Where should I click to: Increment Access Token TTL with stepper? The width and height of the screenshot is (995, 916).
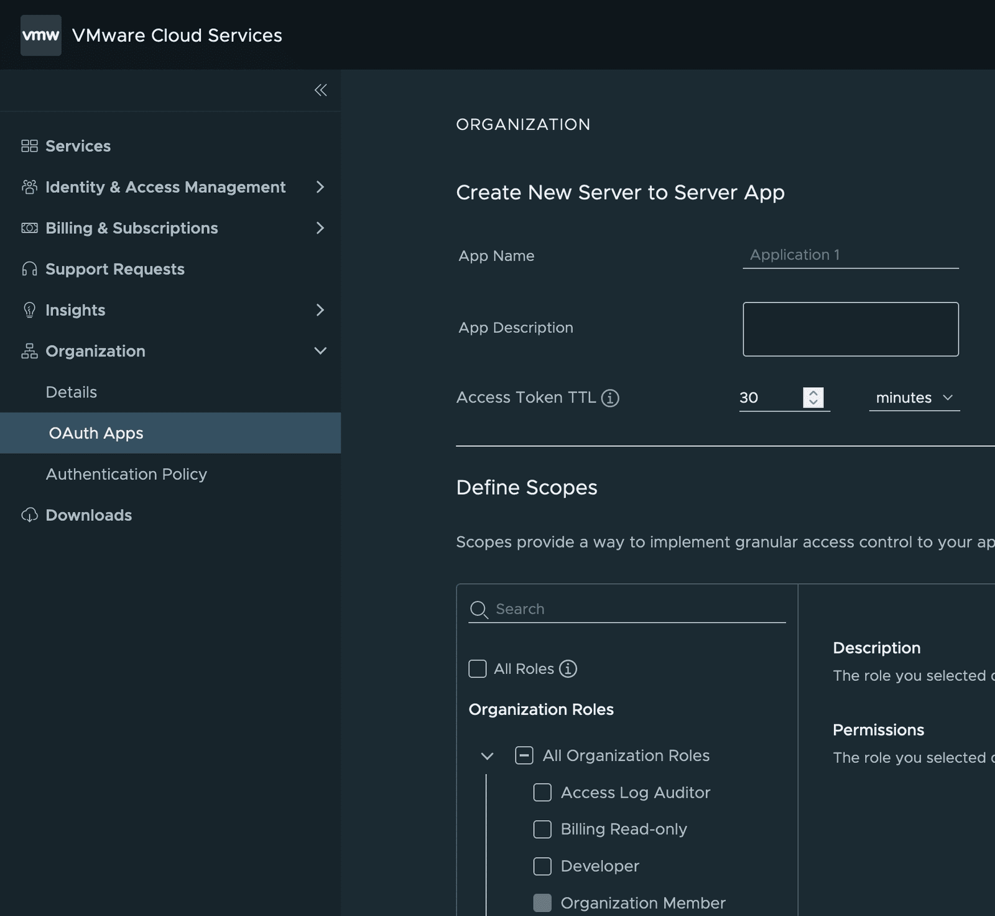[x=813, y=394]
